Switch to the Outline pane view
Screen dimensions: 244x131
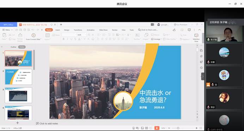[x=13, y=47]
